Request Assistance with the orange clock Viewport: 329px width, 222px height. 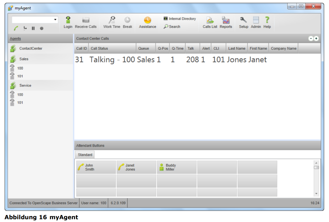(x=147, y=20)
